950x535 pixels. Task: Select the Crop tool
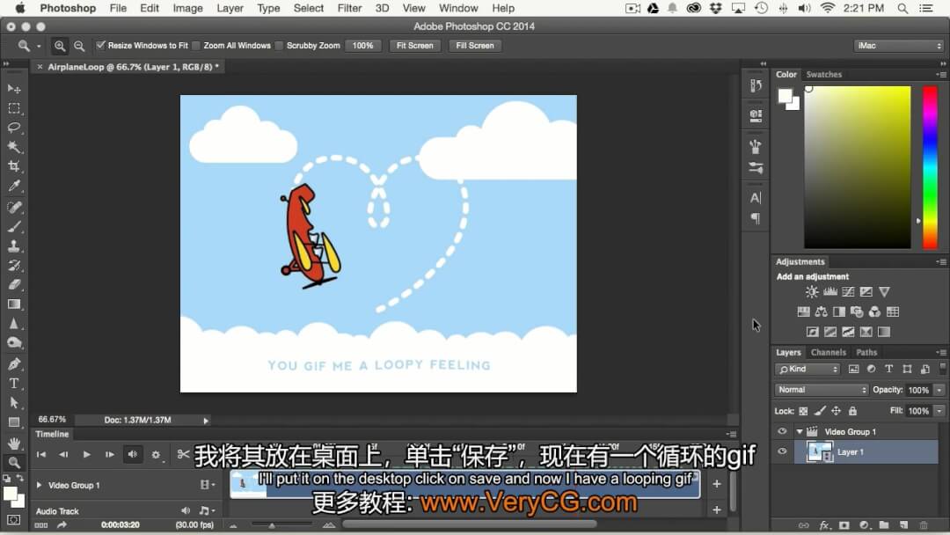click(14, 166)
